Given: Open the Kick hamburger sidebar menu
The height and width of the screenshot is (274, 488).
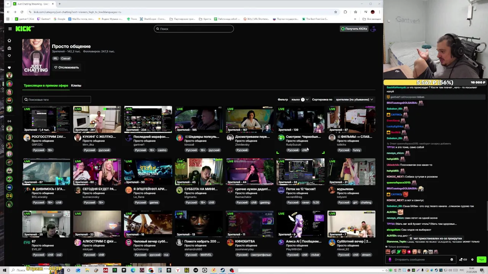Looking at the screenshot, I should pyautogui.click(x=10, y=29).
